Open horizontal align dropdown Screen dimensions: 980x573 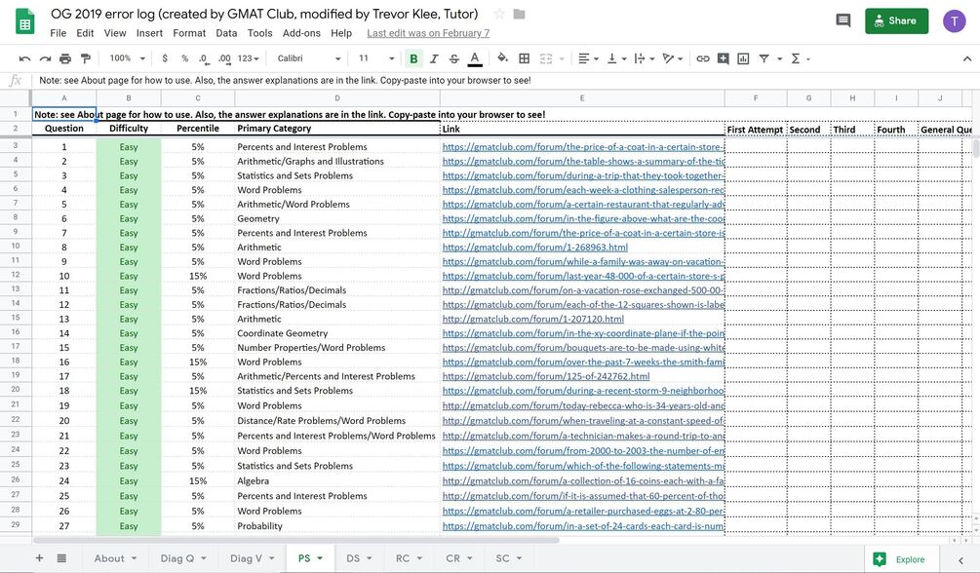pos(588,58)
